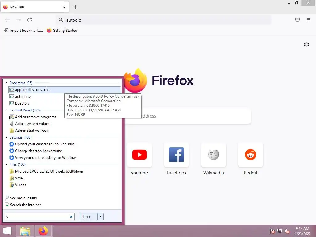Click the Lock button

tap(89, 217)
